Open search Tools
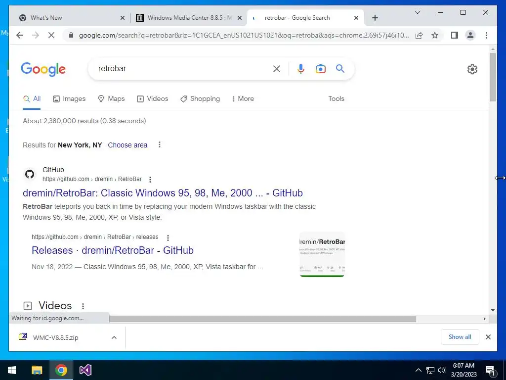The height and width of the screenshot is (380, 506). pyautogui.click(x=336, y=98)
